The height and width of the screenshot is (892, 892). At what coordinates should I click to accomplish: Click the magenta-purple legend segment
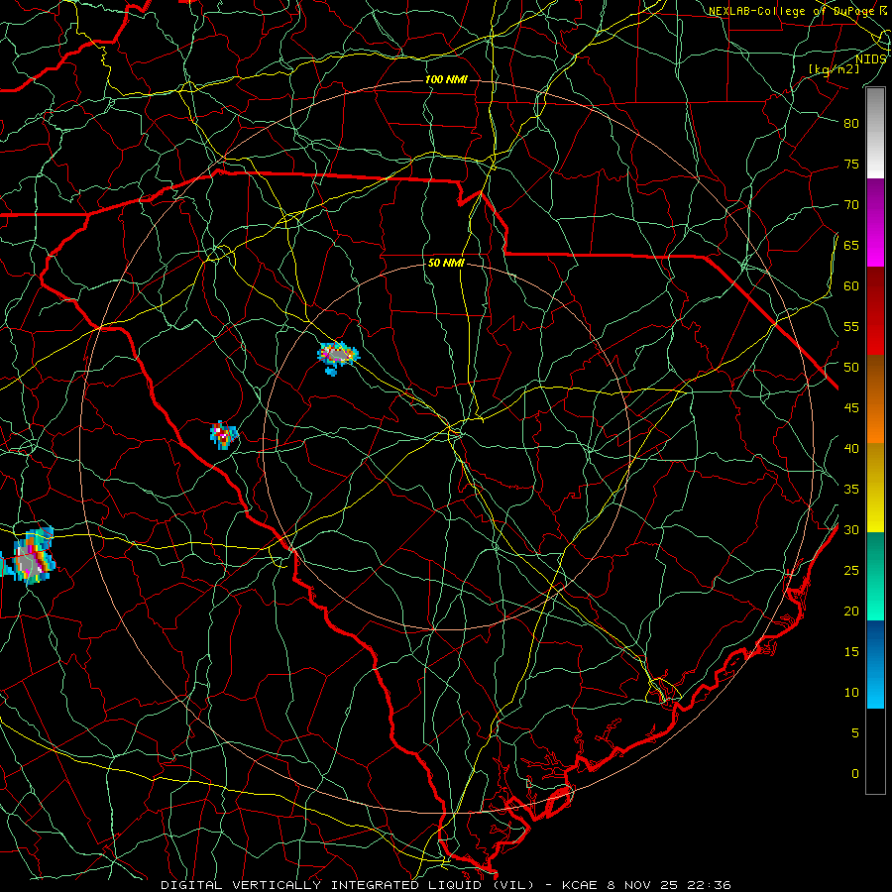(875, 222)
